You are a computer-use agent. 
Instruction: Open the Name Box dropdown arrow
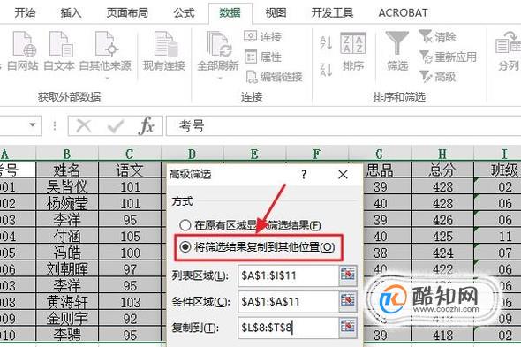coord(33,125)
